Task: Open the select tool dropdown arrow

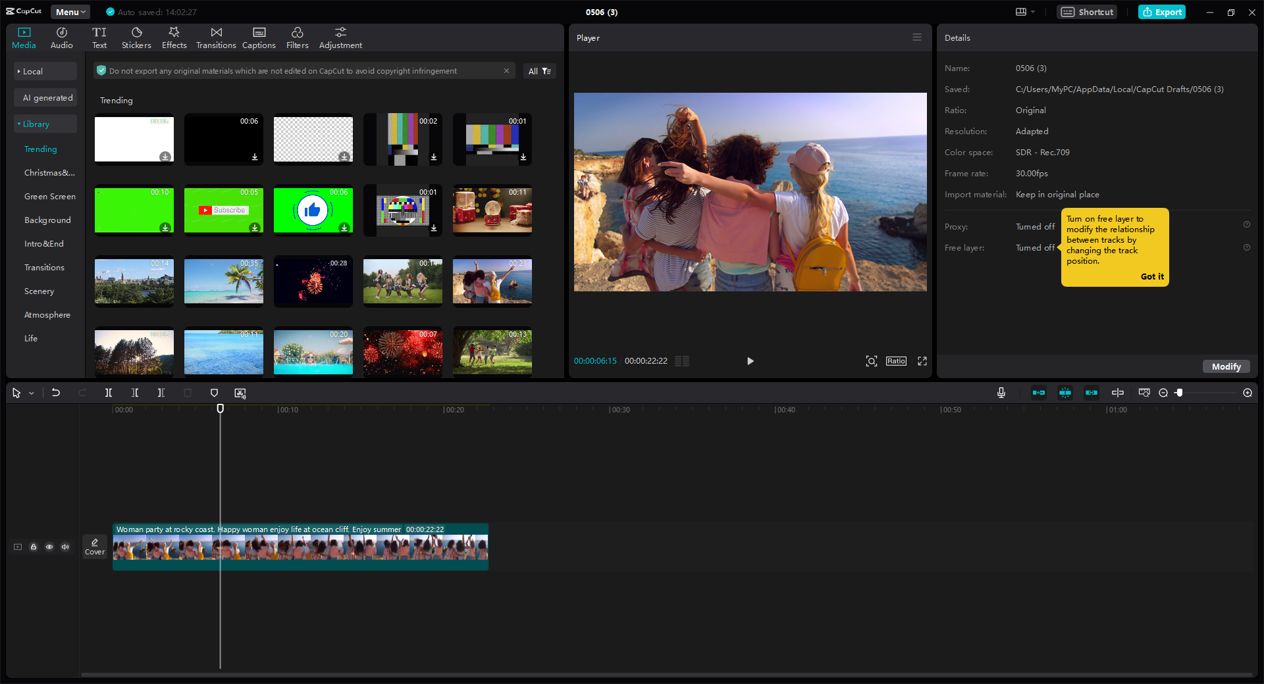Action: coord(30,393)
